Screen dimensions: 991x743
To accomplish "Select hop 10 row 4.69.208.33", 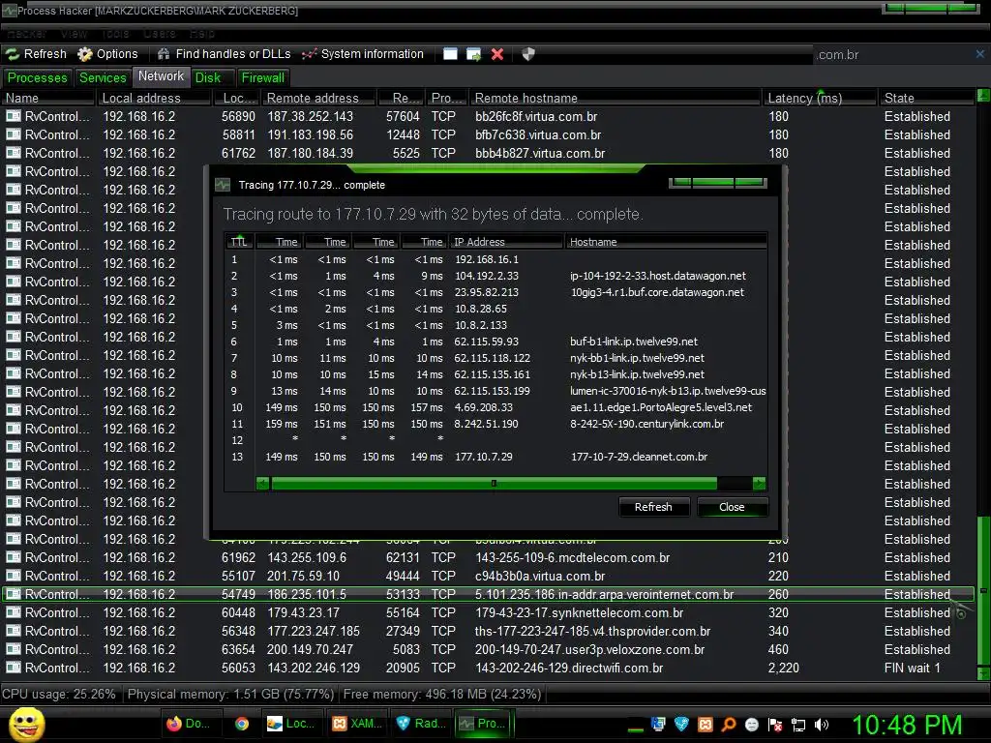I will point(496,407).
